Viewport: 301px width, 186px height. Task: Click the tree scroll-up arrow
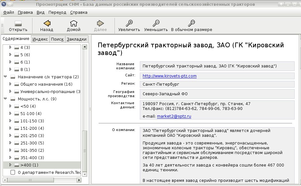85,47
